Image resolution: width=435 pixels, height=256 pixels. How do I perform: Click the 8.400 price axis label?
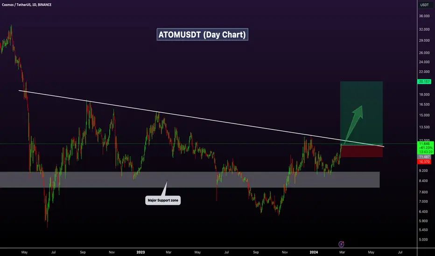[423, 181]
